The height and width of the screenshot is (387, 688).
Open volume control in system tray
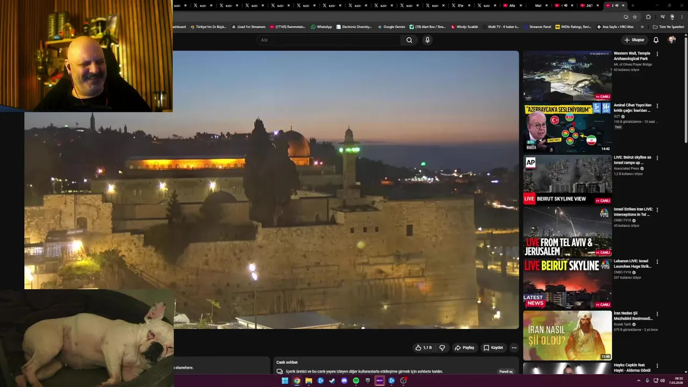[662, 381]
